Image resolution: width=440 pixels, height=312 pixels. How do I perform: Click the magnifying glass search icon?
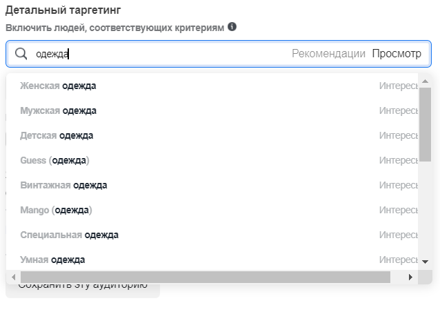pyautogui.click(x=21, y=54)
